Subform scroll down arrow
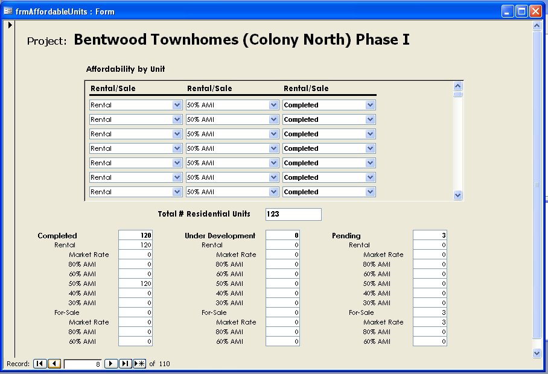The width and height of the screenshot is (548, 374). coord(458,195)
